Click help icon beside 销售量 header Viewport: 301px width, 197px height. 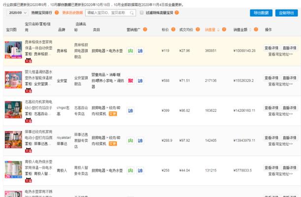[x=224, y=30]
